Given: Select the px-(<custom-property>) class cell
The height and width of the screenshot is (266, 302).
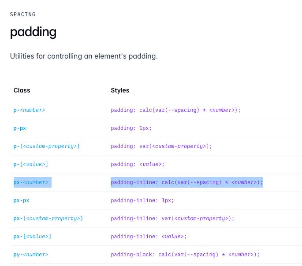Looking at the screenshot, I should click(x=48, y=218).
